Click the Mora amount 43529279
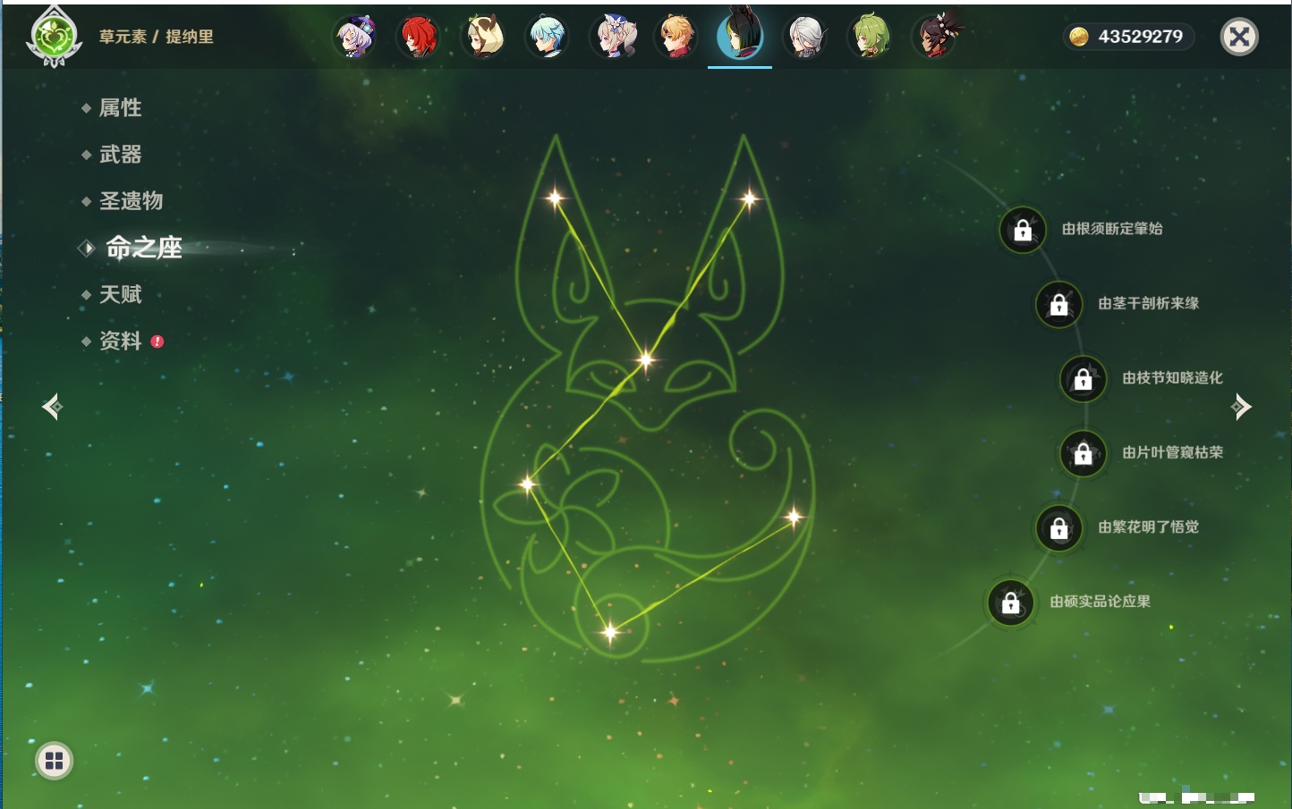This screenshot has height=809, width=1292. point(1141,37)
